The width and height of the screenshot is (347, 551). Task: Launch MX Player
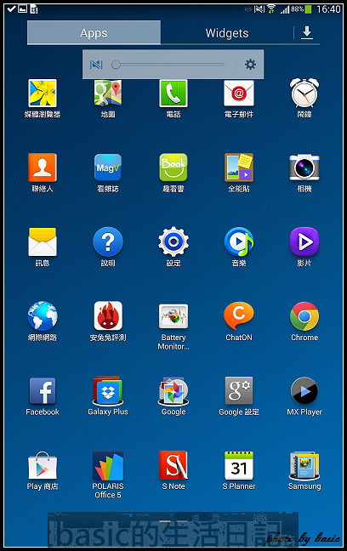click(304, 391)
